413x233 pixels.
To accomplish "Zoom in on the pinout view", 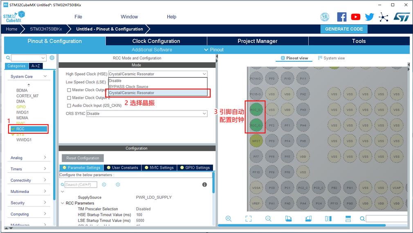I will point(228,219).
